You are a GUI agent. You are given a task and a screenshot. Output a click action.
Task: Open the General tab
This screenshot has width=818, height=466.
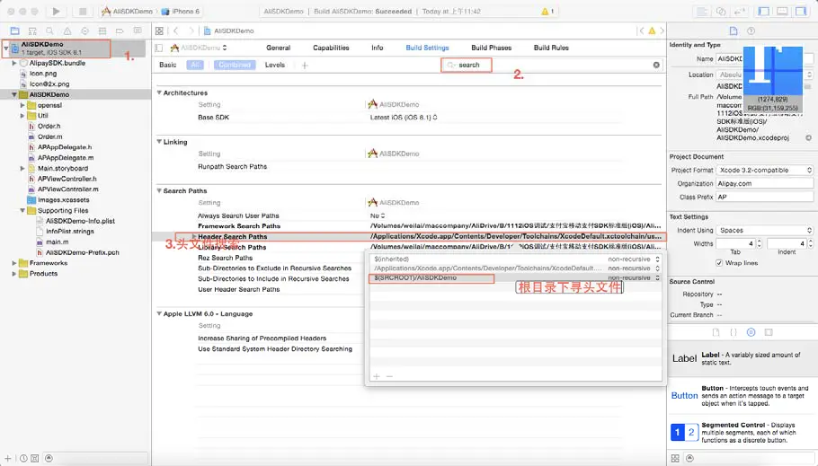point(278,48)
